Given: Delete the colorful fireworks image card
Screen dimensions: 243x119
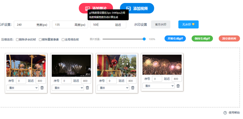Looking at the screenshot, I should [x=178, y=86].
